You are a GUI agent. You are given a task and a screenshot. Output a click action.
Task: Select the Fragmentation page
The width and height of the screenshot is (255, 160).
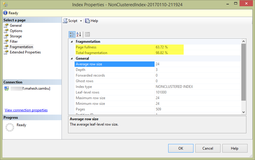point(21,47)
